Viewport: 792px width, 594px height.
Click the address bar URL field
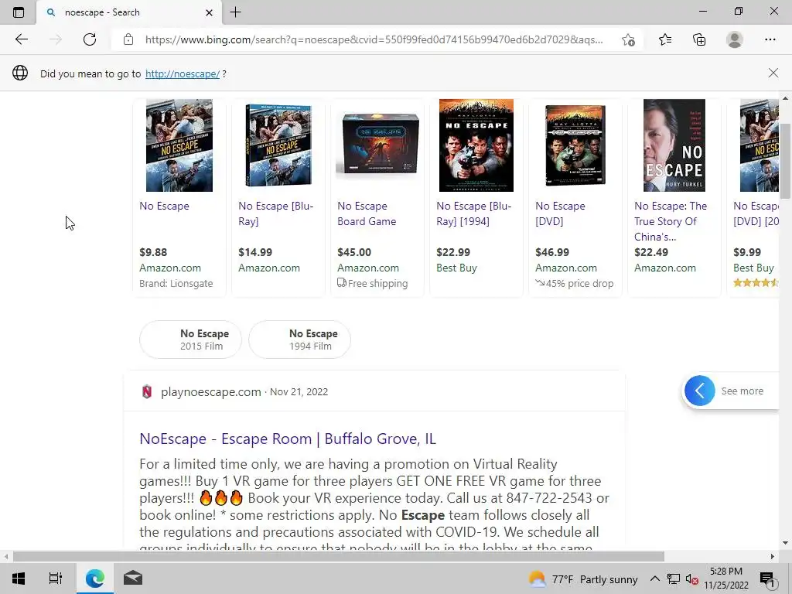click(x=374, y=39)
